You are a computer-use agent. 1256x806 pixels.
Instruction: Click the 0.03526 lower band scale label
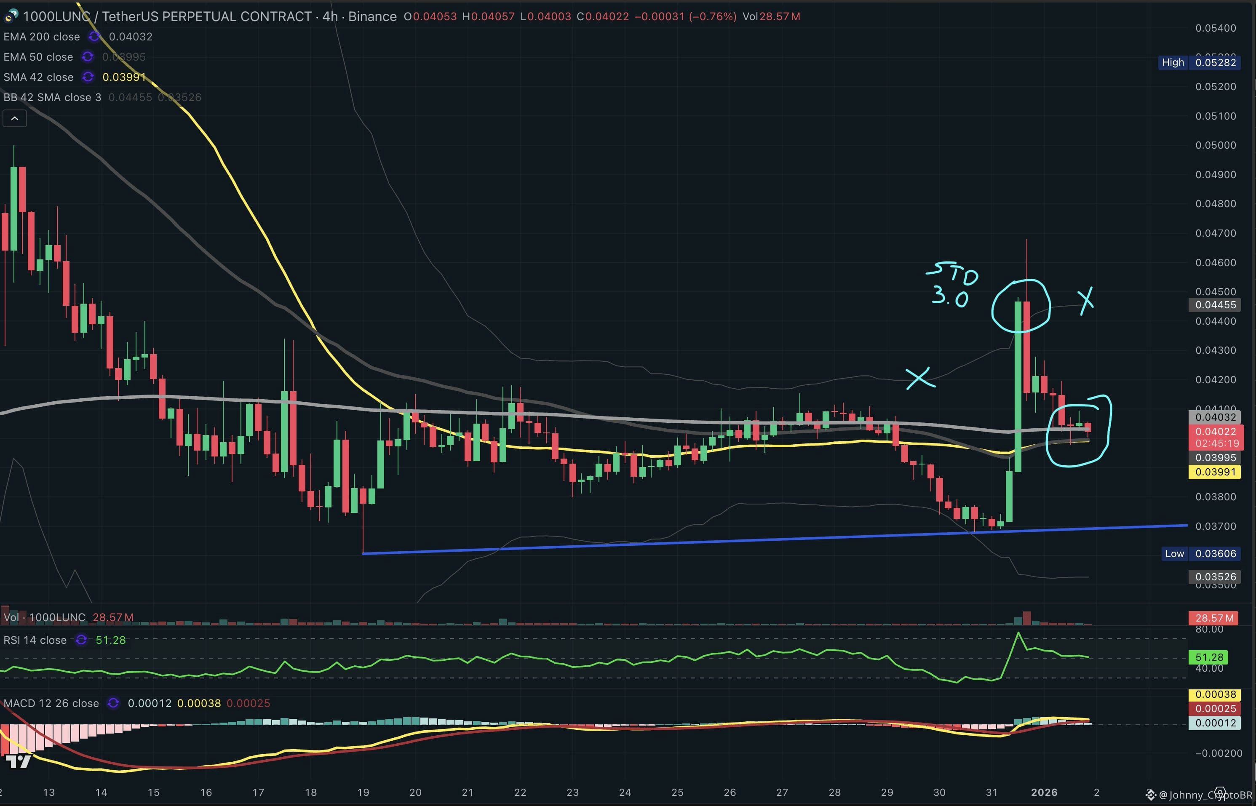1215,577
